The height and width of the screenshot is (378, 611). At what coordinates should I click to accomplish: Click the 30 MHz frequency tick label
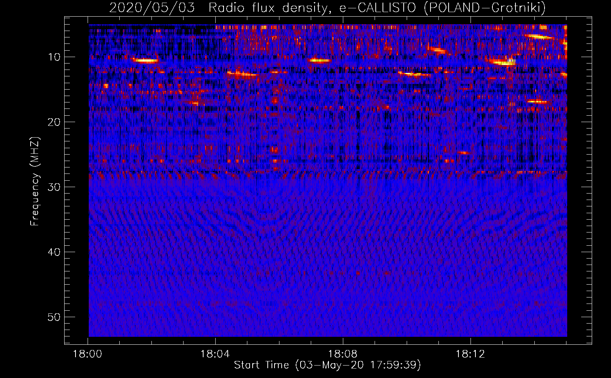pyautogui.click(x=54, y=187)
